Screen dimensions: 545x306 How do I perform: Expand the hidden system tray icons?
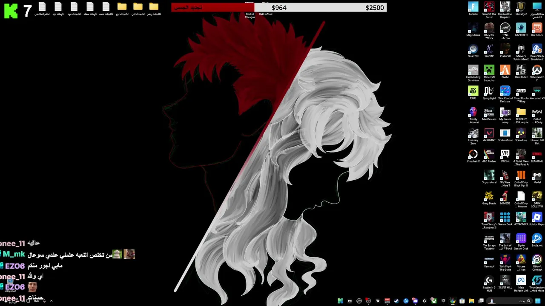click(51, 301)
